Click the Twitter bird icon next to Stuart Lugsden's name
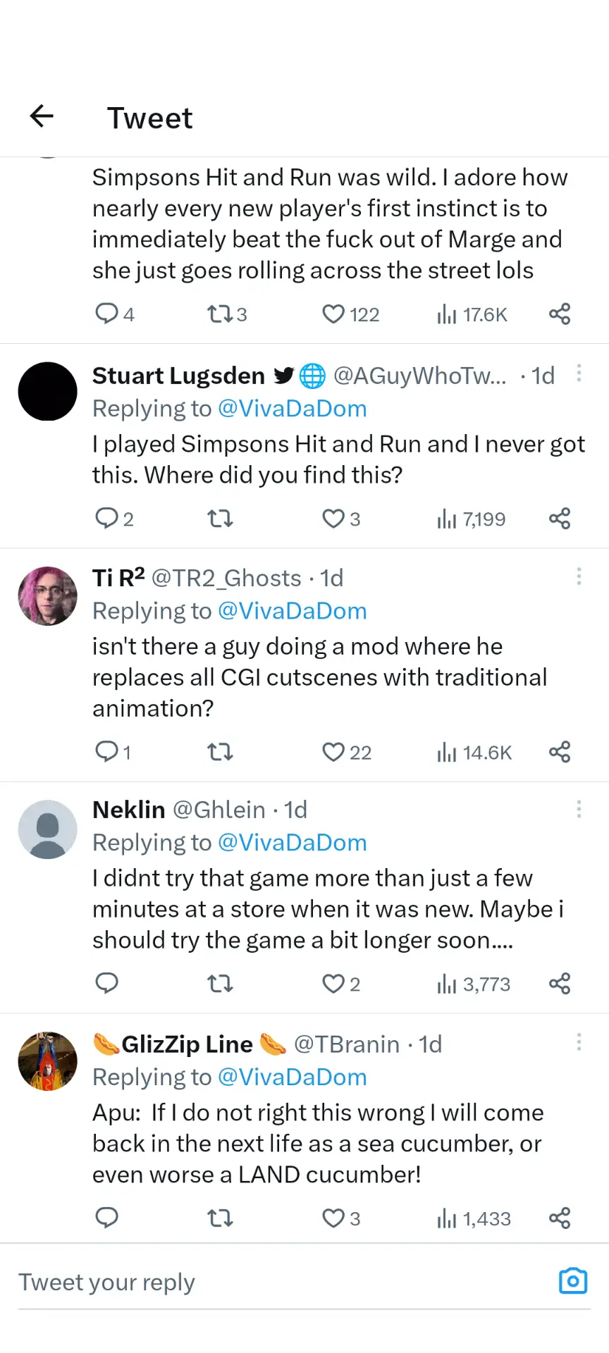The height and width of the screenshot is (1353, 609). point(283,376)
